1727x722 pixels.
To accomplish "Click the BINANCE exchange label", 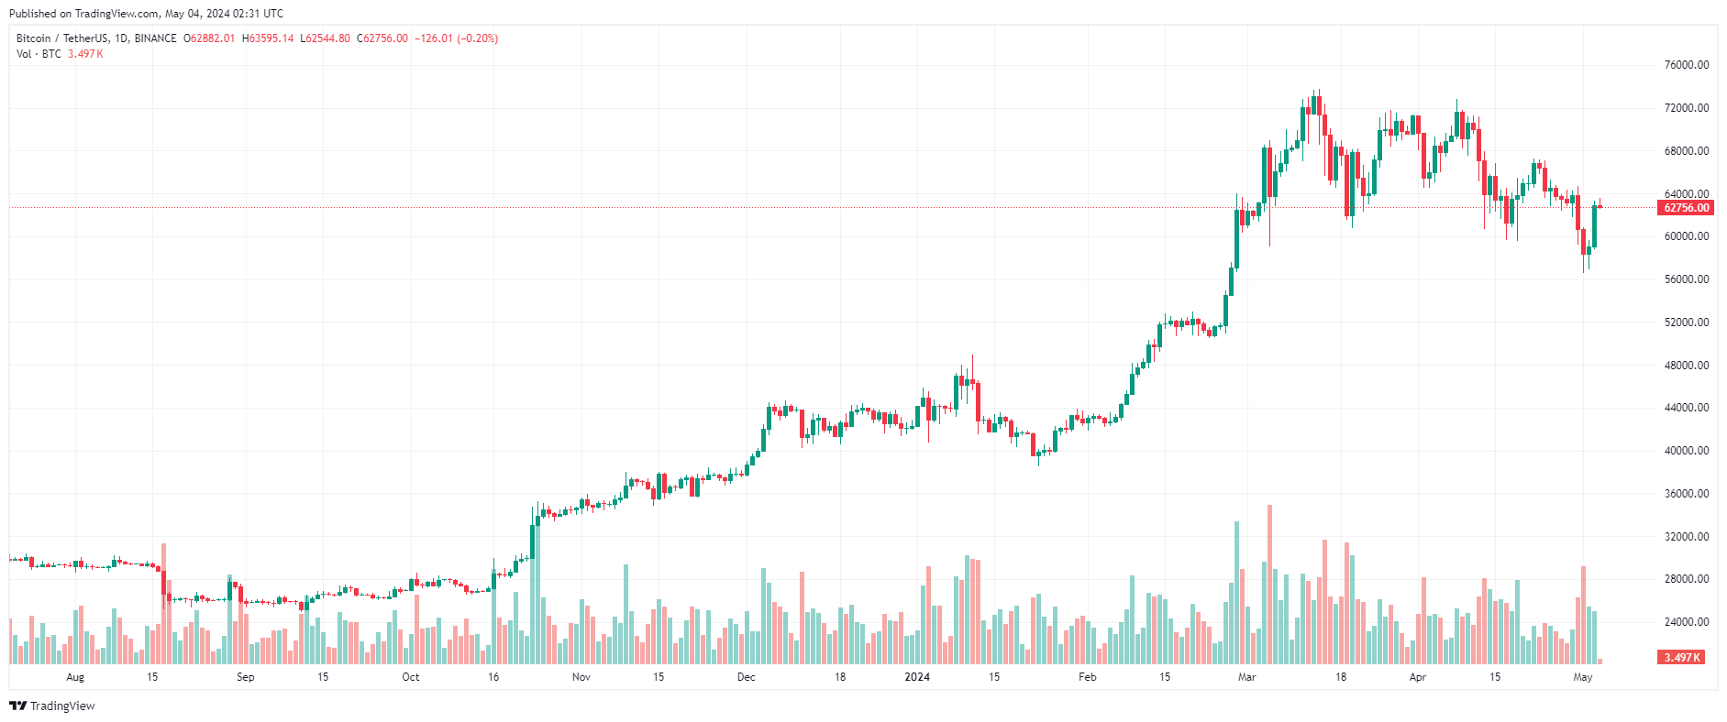I will tap(155, 38).
